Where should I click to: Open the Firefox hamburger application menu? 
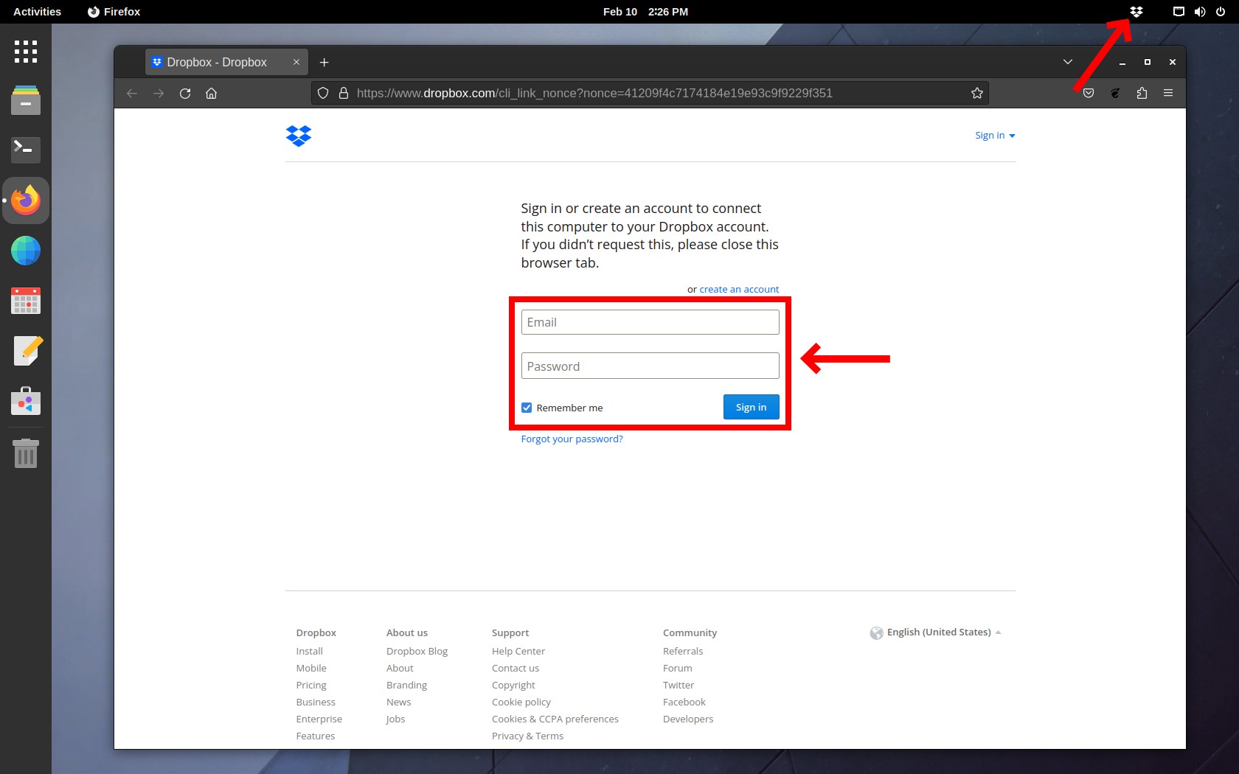tap(1168, 94)
